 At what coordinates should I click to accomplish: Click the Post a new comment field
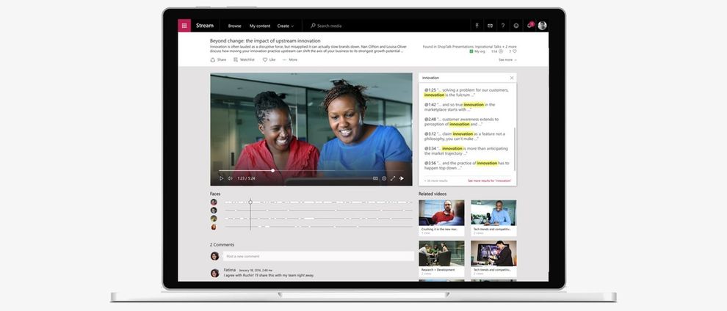click(x=318, y=256)
